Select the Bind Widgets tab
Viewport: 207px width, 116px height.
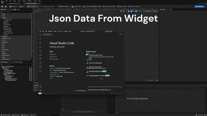[18, 62]
